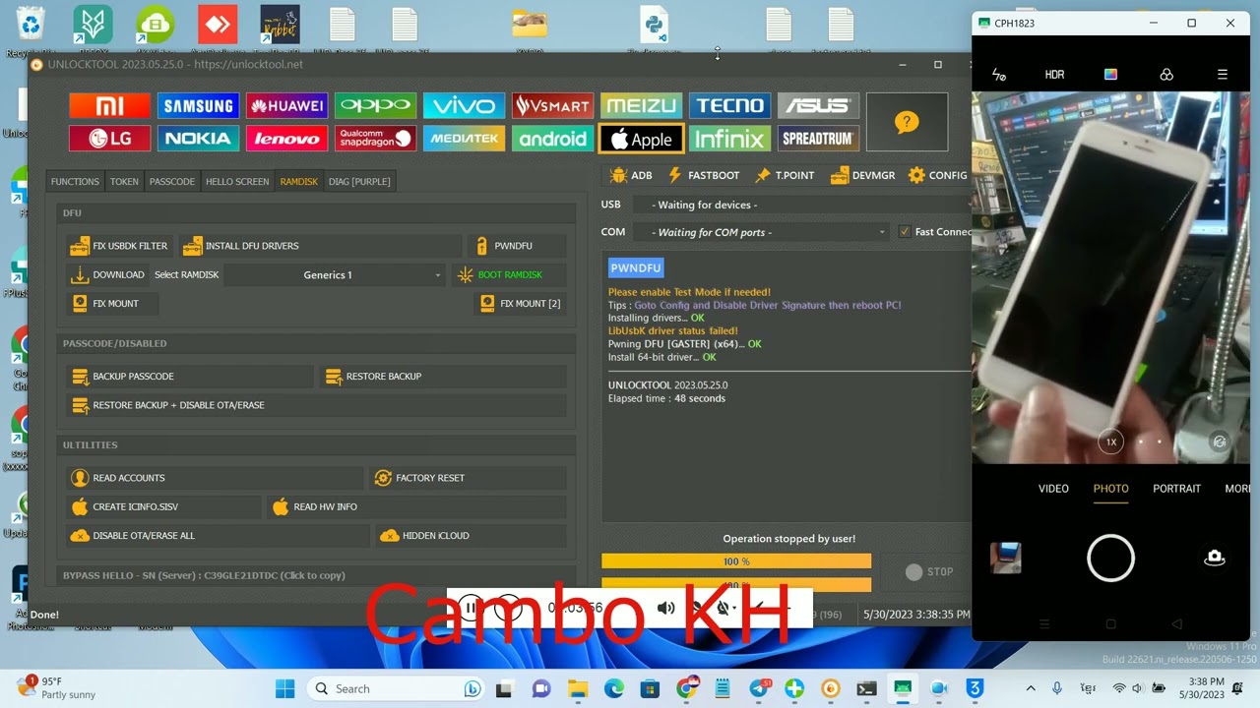Open the ADB tool
Screen dimensions: 1260x708
click(x=631, y=175)
